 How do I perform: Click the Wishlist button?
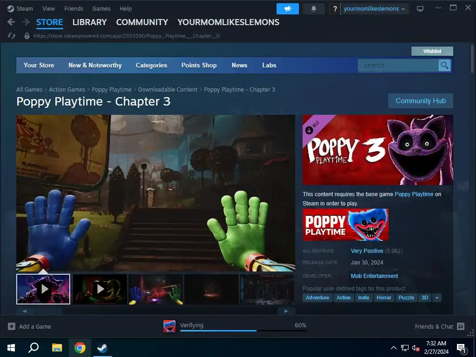click(432, 51)
